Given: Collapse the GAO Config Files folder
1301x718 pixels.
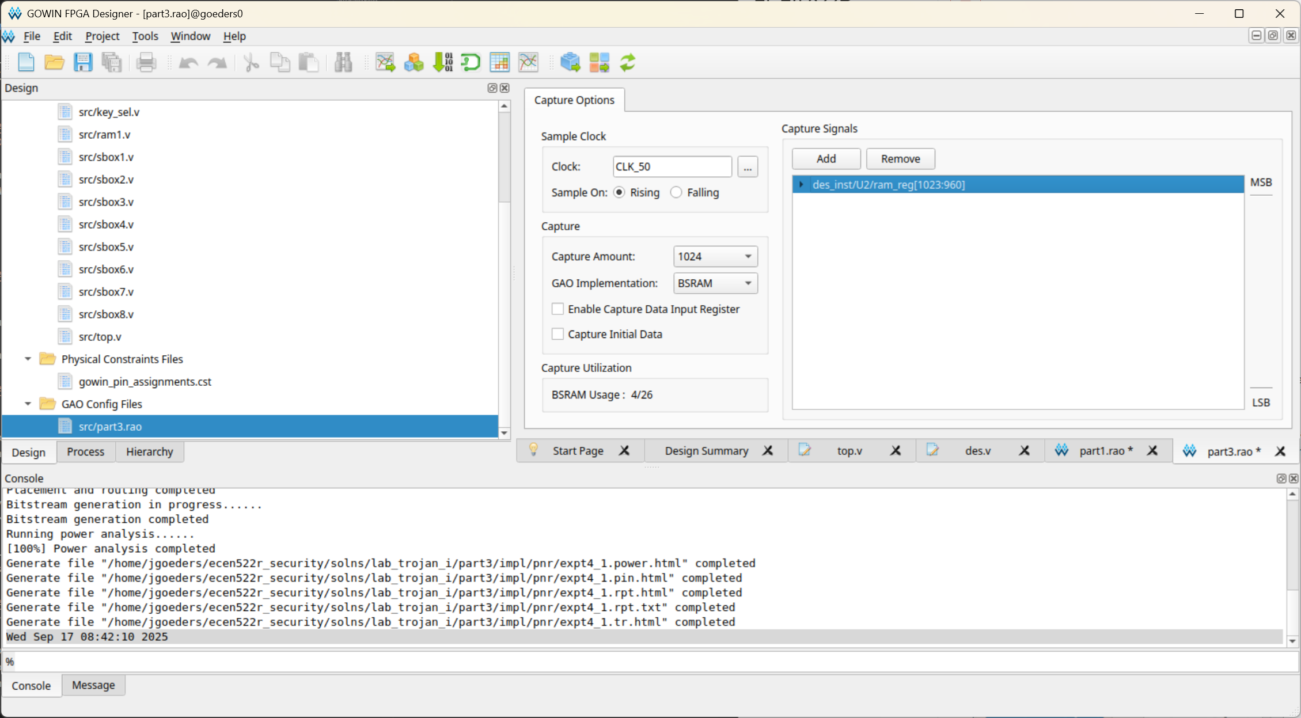Looking at the screenshot, I should (28, 404).
